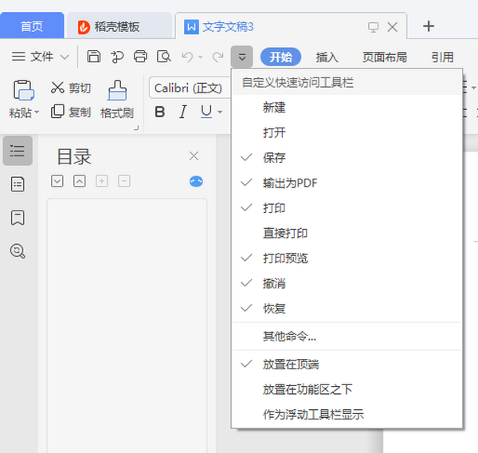The image size is (478, 453).
Task: Select 作为浮动工具栏显示 option
Action: [x=347, y=415]
